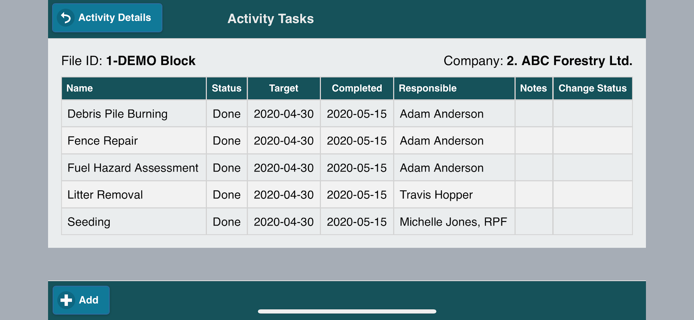Add a new activity task

point(81,300)
